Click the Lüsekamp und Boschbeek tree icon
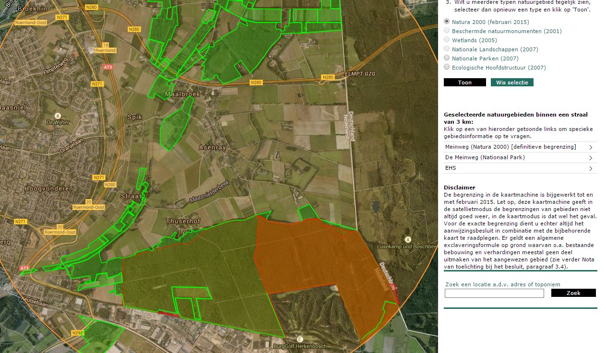Screen dimensions: 606x353 (x=408, y=239)
